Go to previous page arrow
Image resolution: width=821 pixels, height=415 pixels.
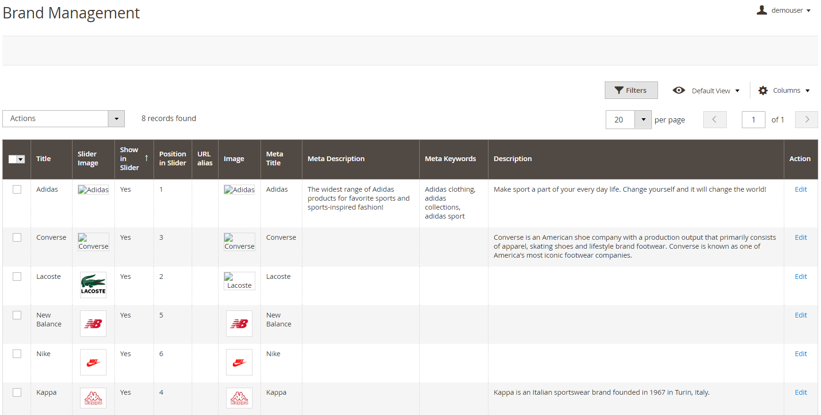coord(715,120)
